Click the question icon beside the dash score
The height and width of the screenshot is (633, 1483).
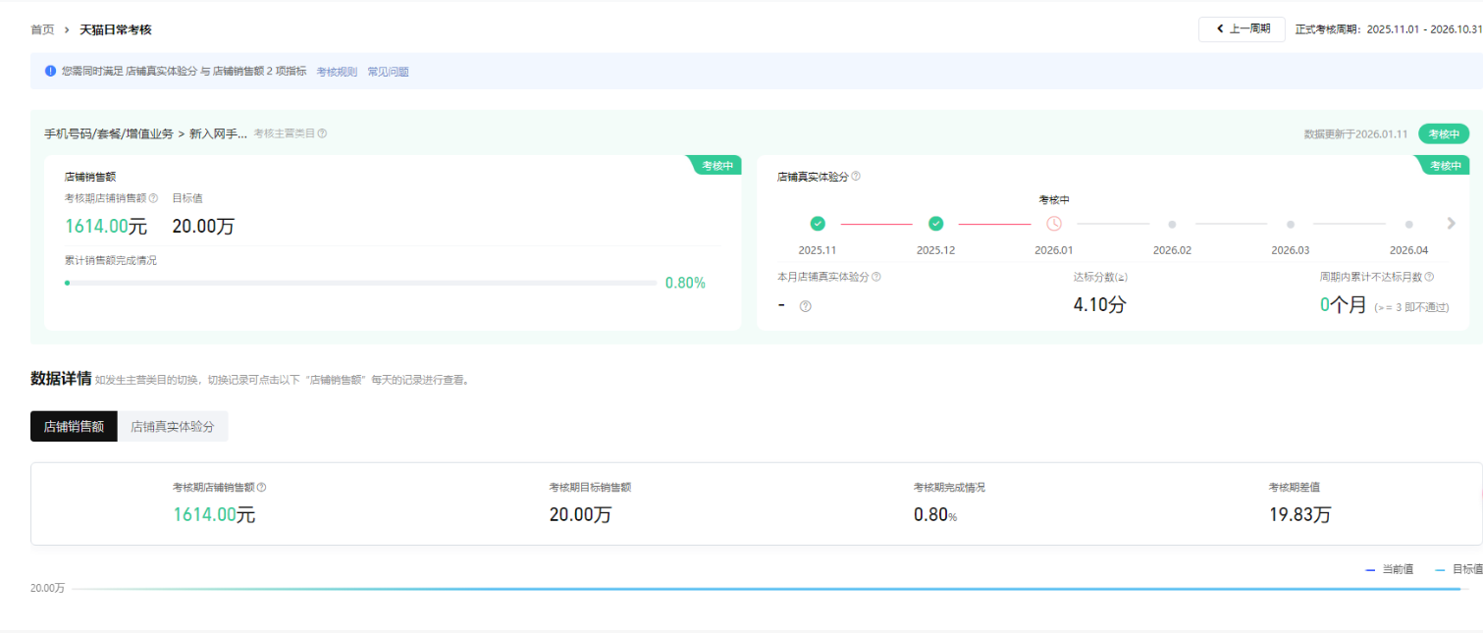pyautogui.click(x=806, y=306)
